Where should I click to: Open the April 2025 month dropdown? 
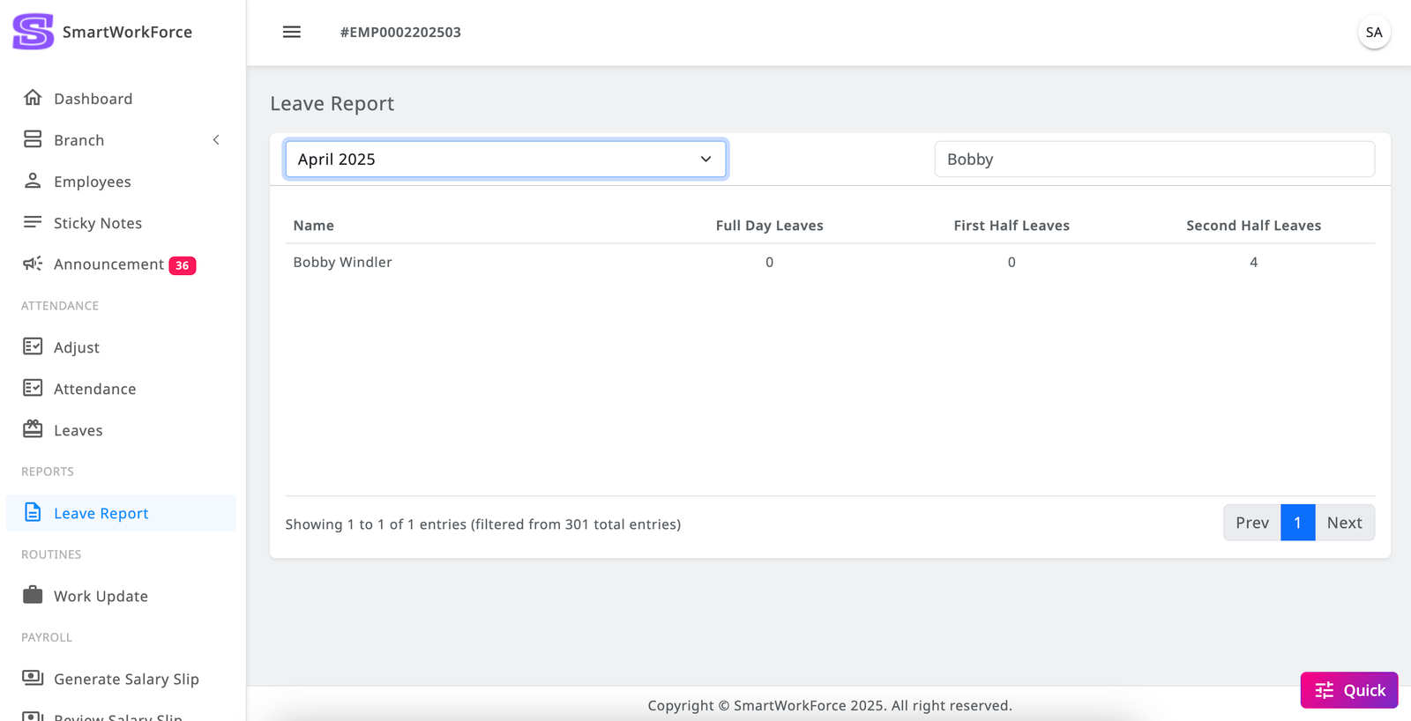(505, 160)
